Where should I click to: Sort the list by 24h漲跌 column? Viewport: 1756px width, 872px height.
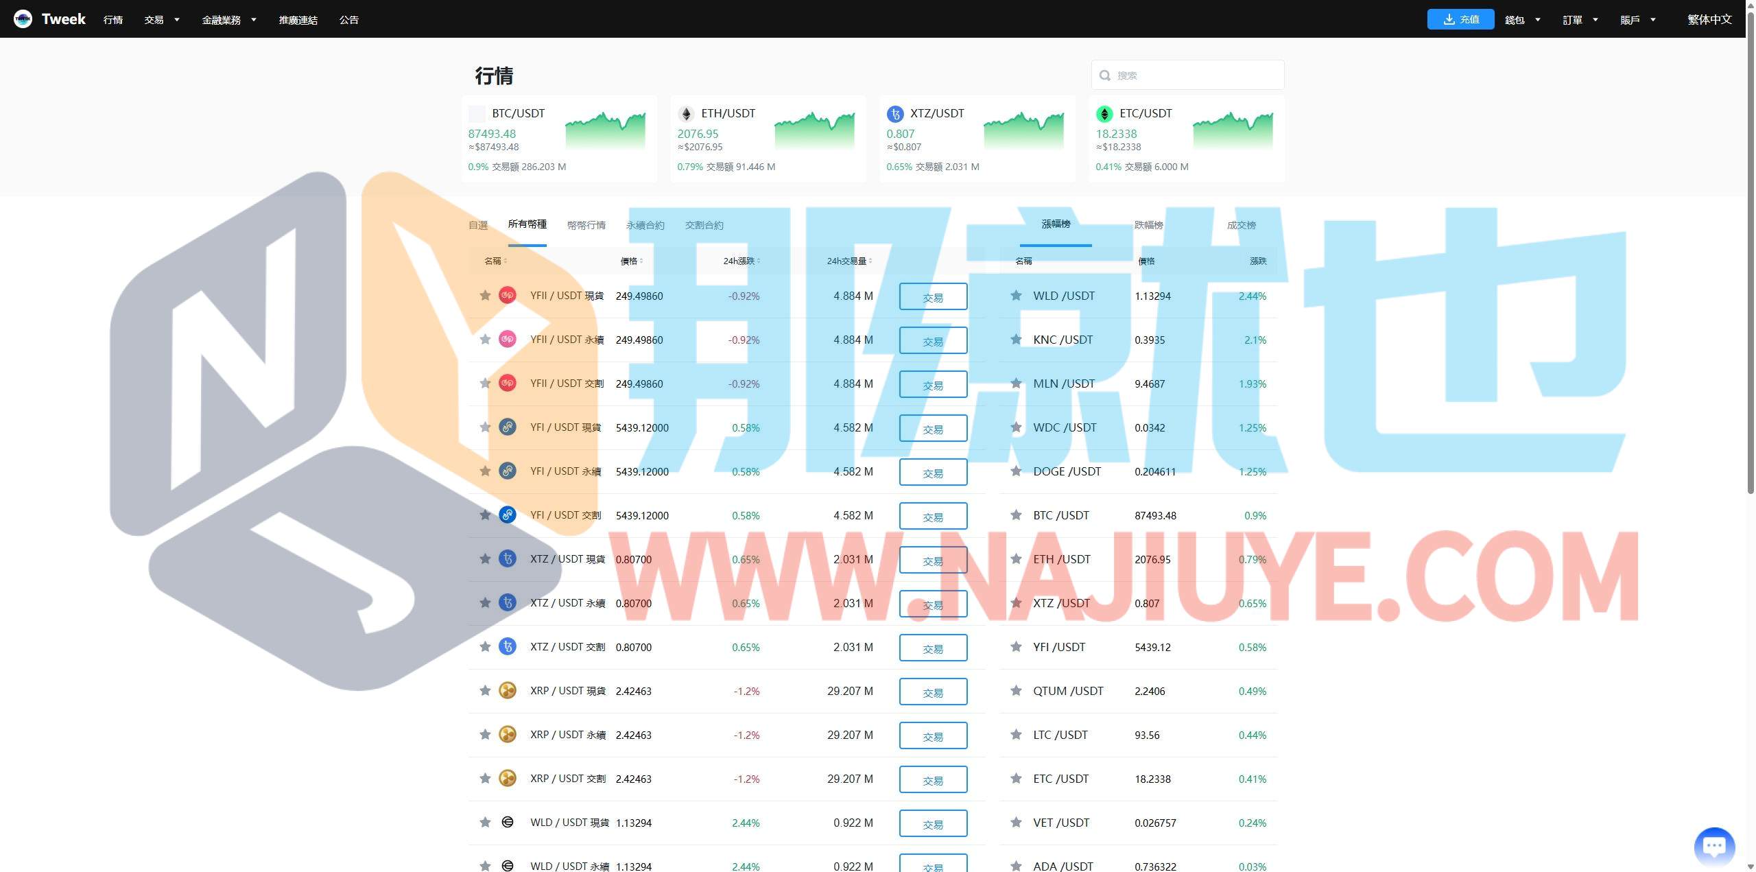(x=741, y=261)
